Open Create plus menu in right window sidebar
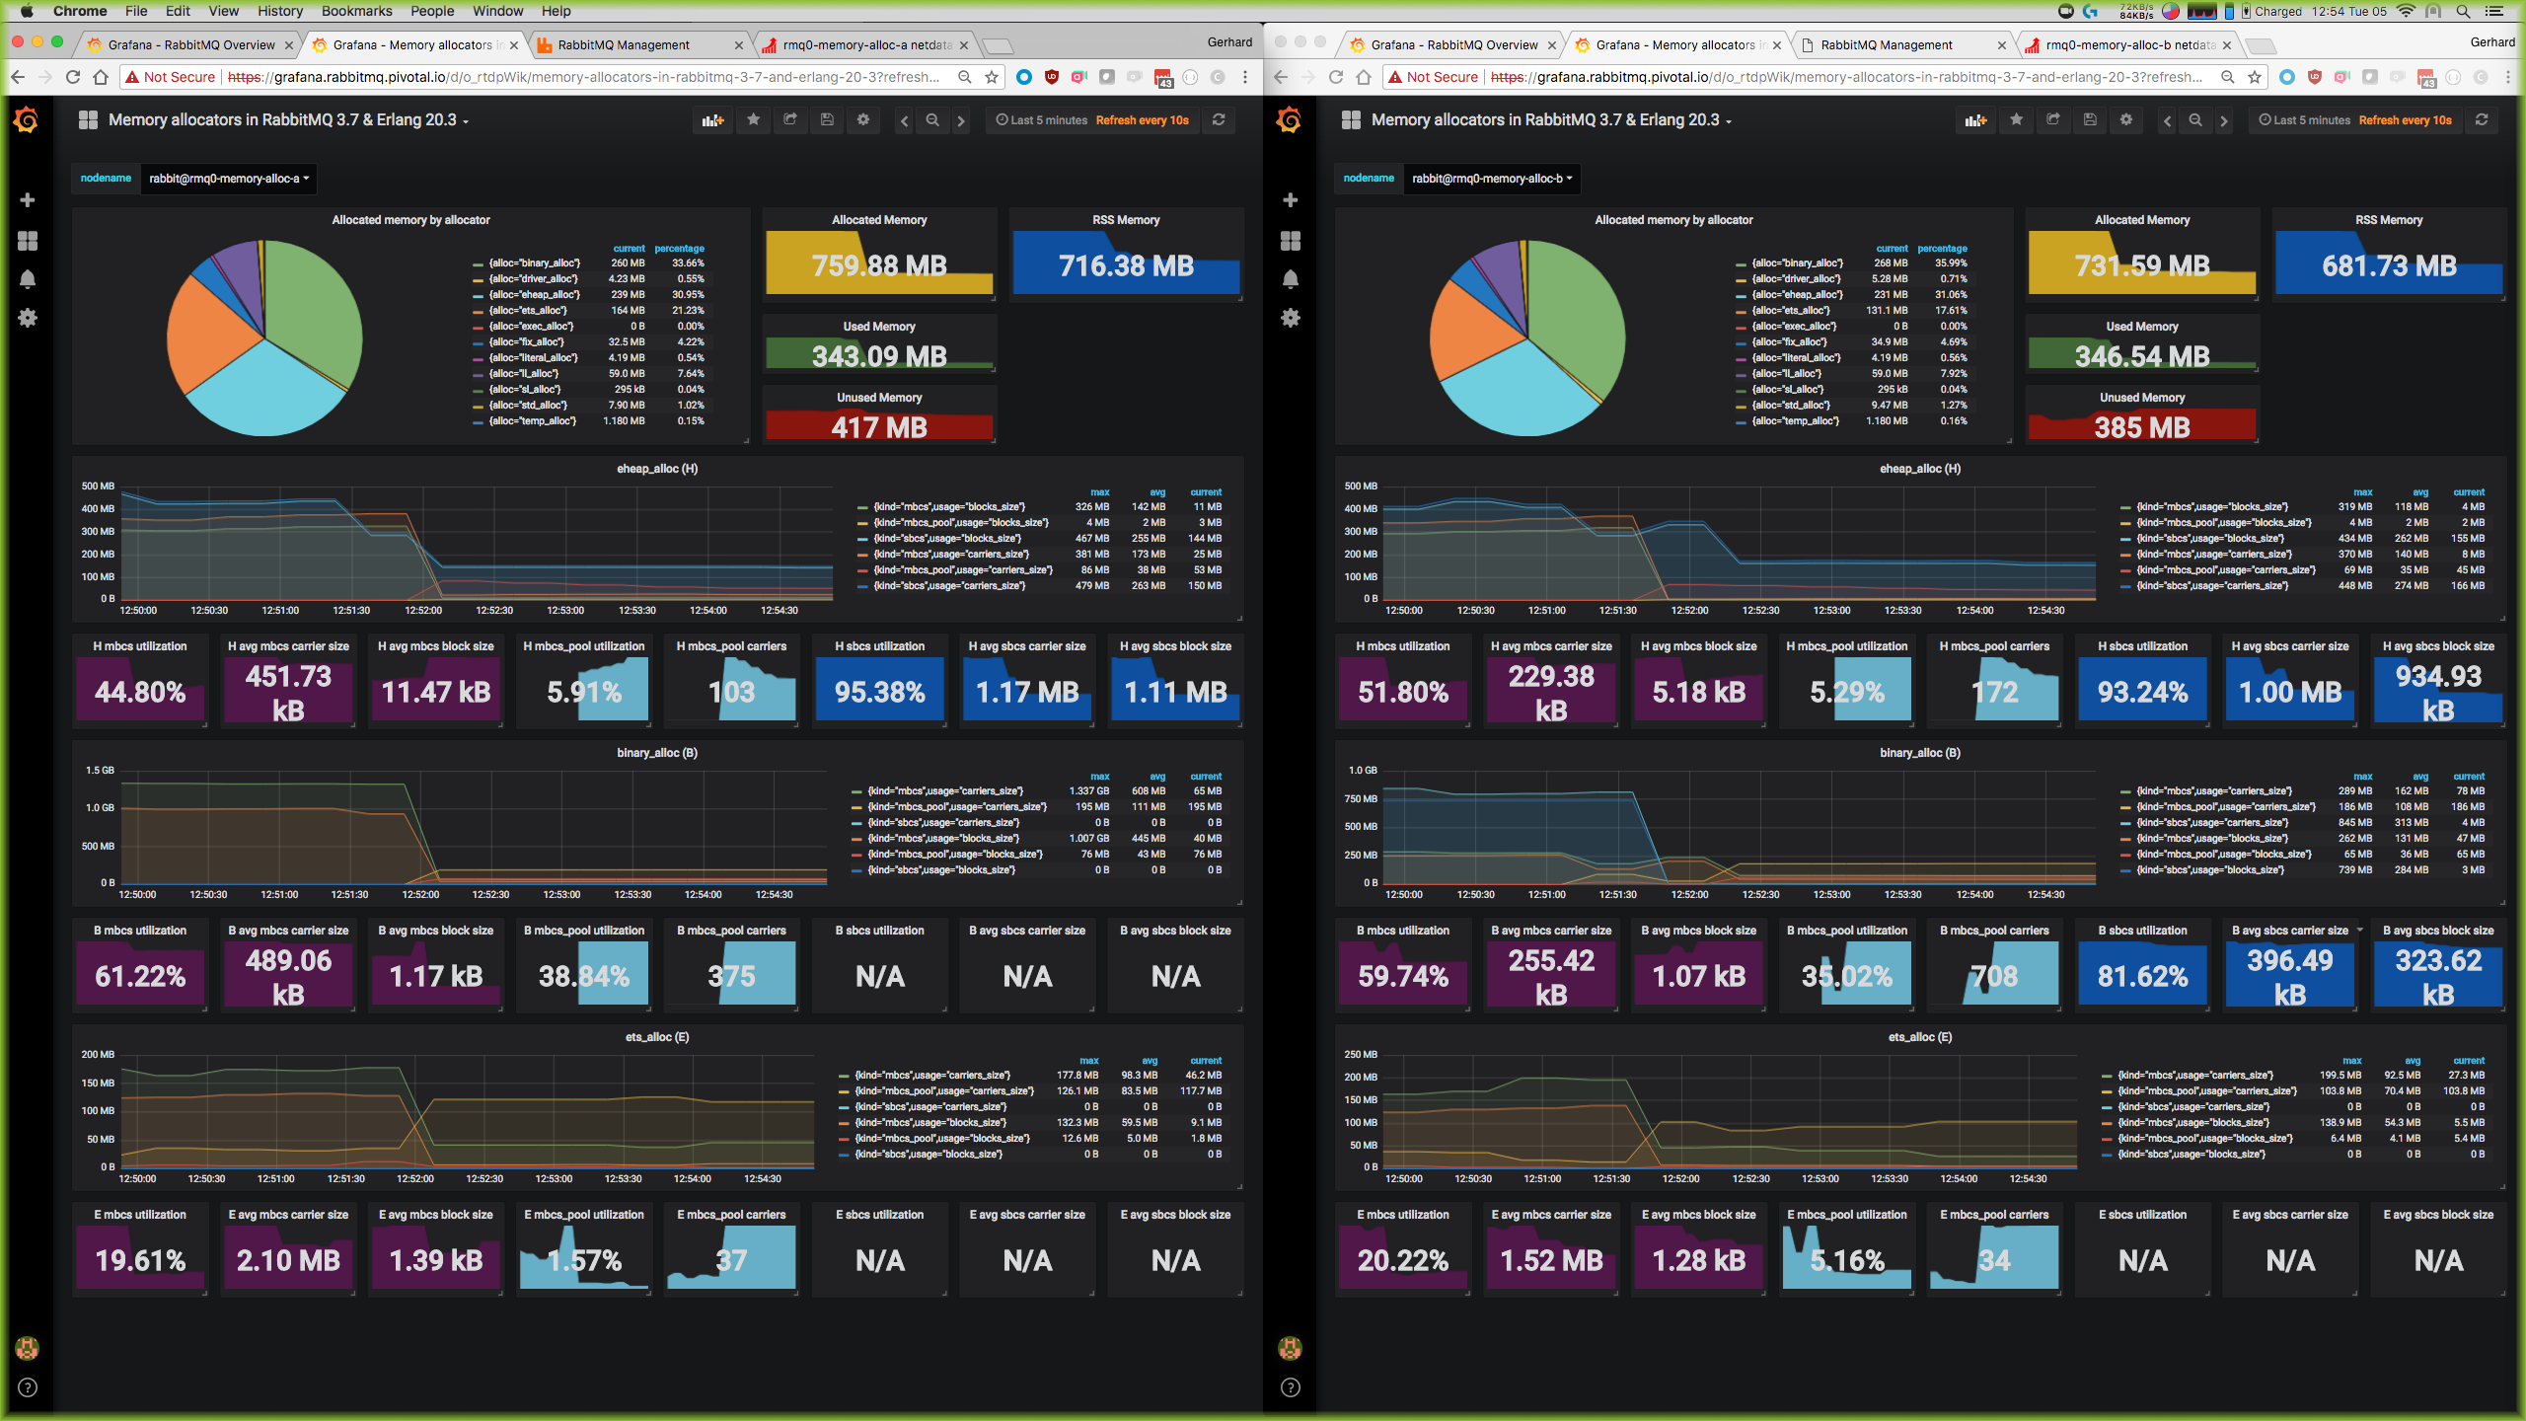This screenshot has width=2526, height=1421. (x=1291, y=200)
